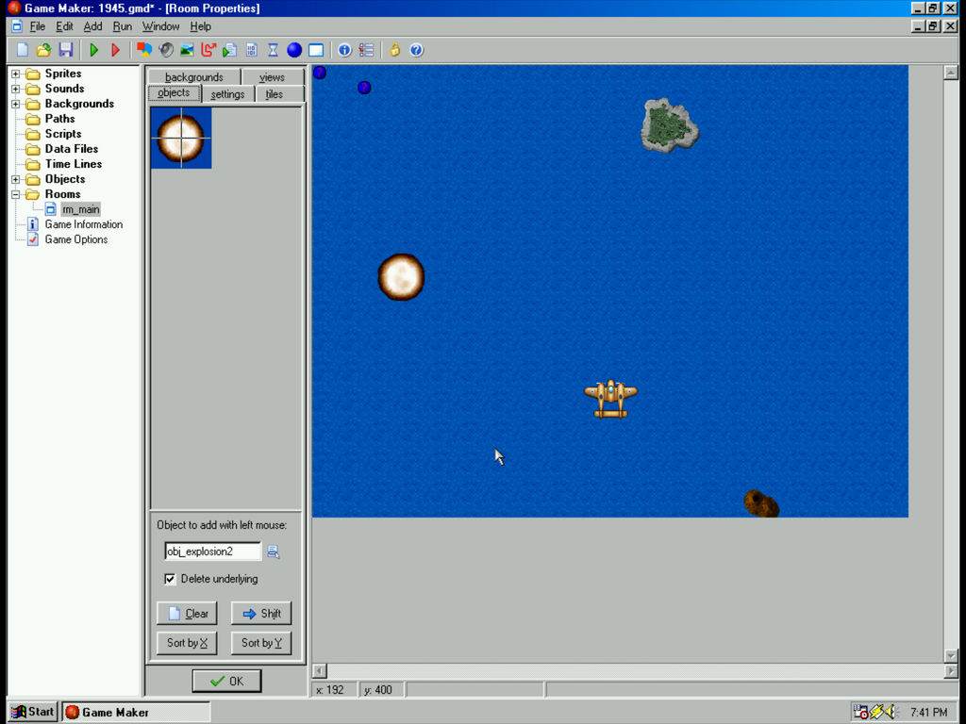Click room editor horizontal scrollbar left arrow
The width and height of the screenshot is (966, 724).
click(319, 670)
